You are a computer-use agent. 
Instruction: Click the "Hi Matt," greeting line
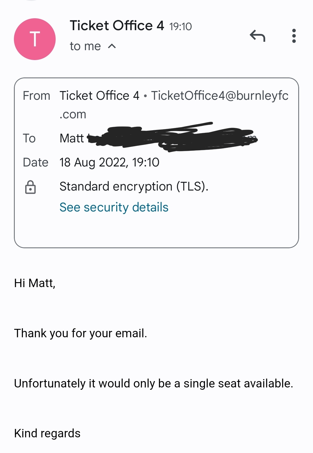point(35,283)
